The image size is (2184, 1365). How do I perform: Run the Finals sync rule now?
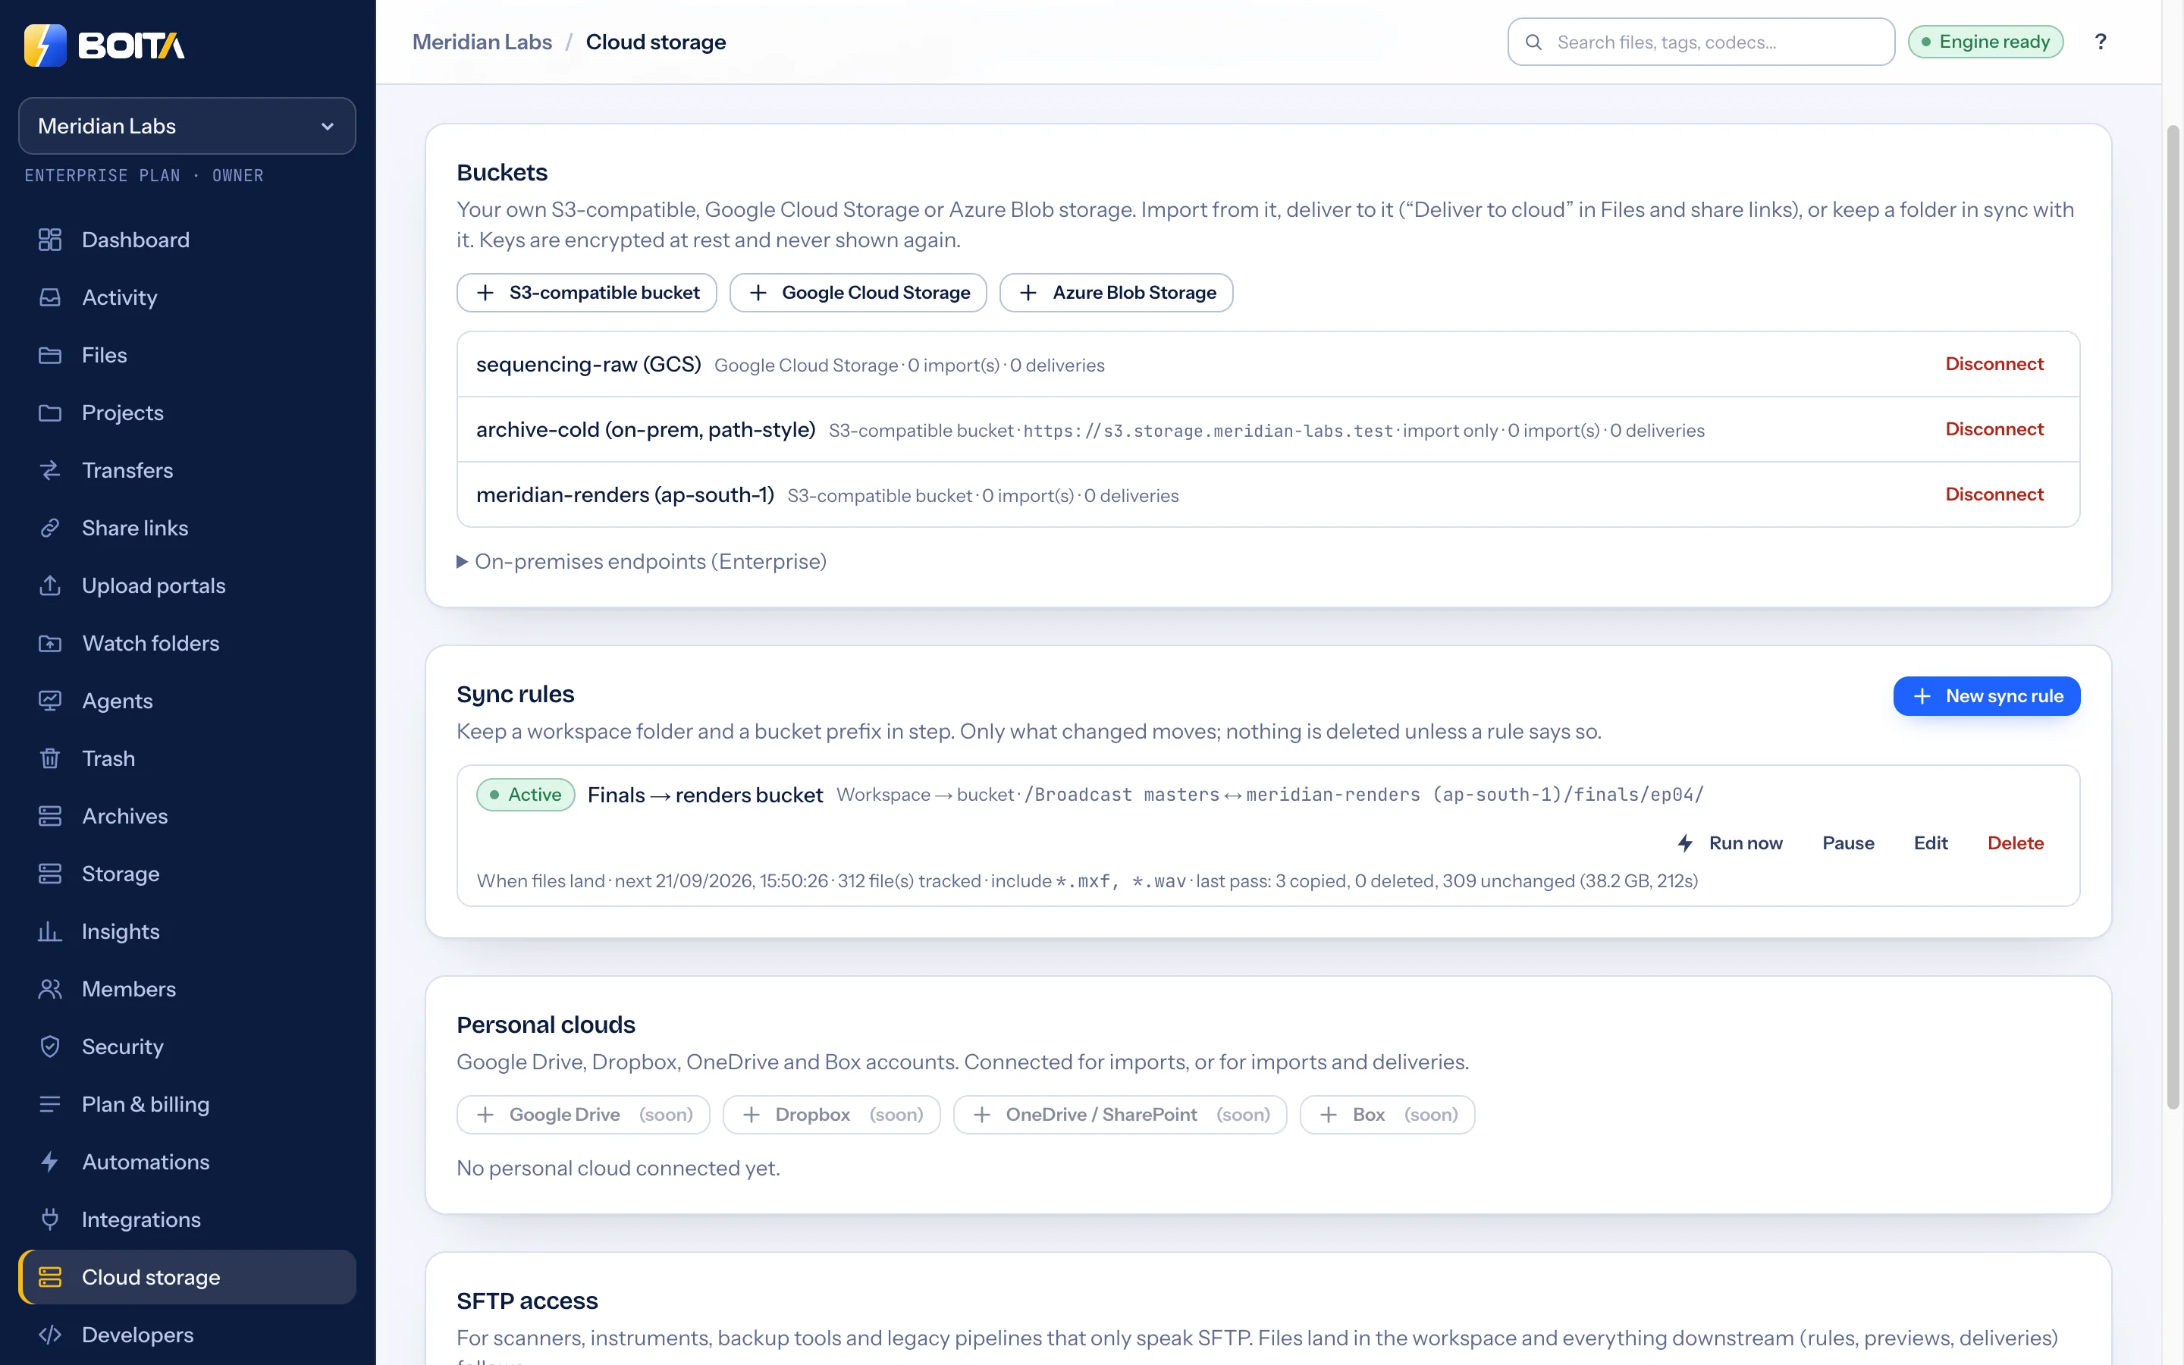point(1729,843)
